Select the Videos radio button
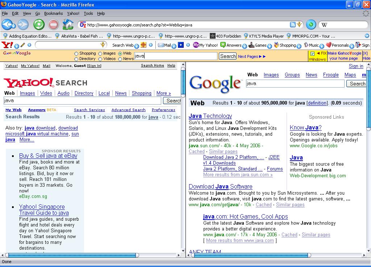Screen dimensions: 371x267 (x=100, y=59)
